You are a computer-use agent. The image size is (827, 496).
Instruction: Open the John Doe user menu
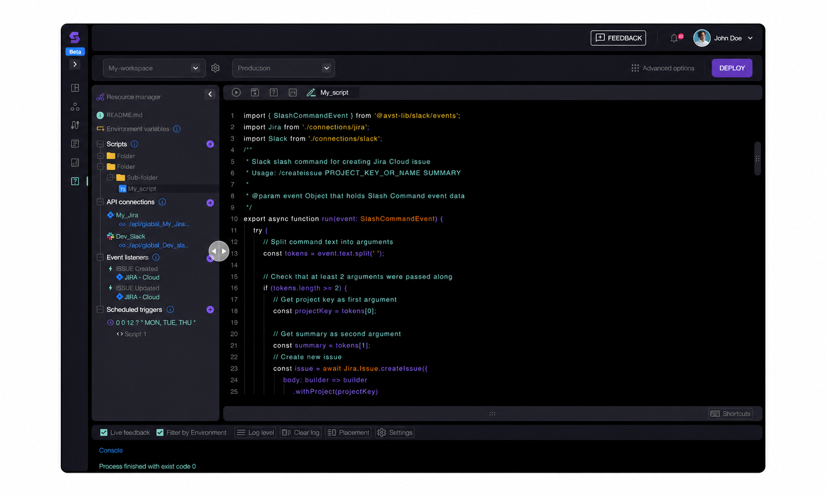click(723, 38)
